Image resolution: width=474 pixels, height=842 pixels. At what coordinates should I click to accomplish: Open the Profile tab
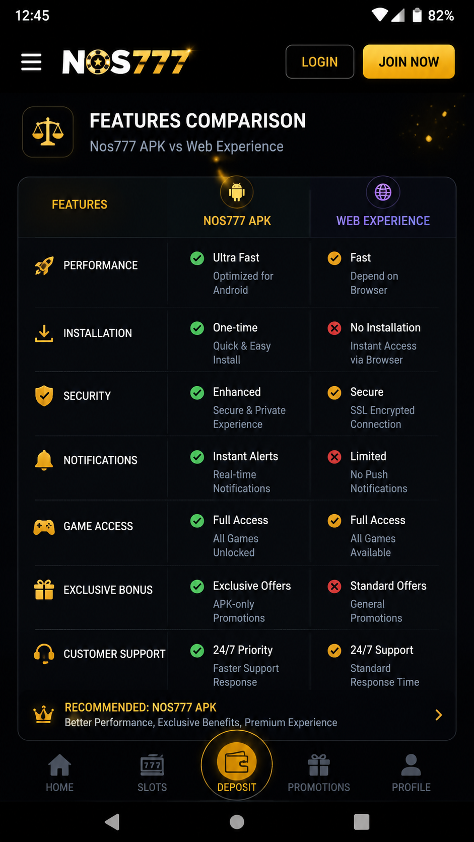pyautogui.click(x=411, y=773)
